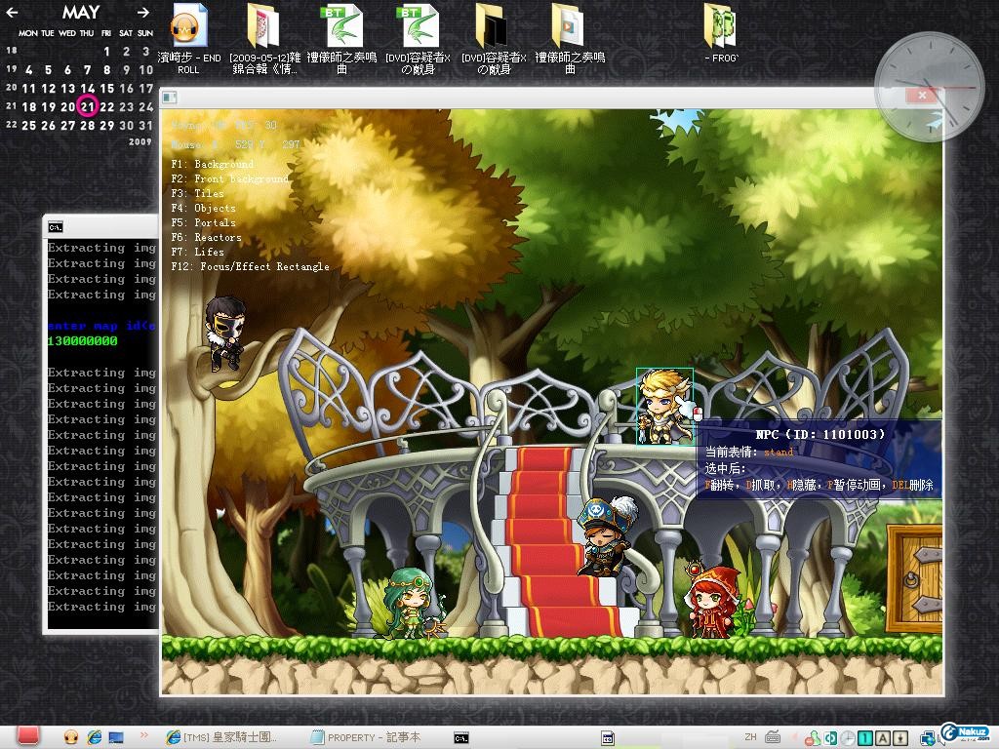
Task: Open the first BT torrent file icon
Action: tap(341, 27)
